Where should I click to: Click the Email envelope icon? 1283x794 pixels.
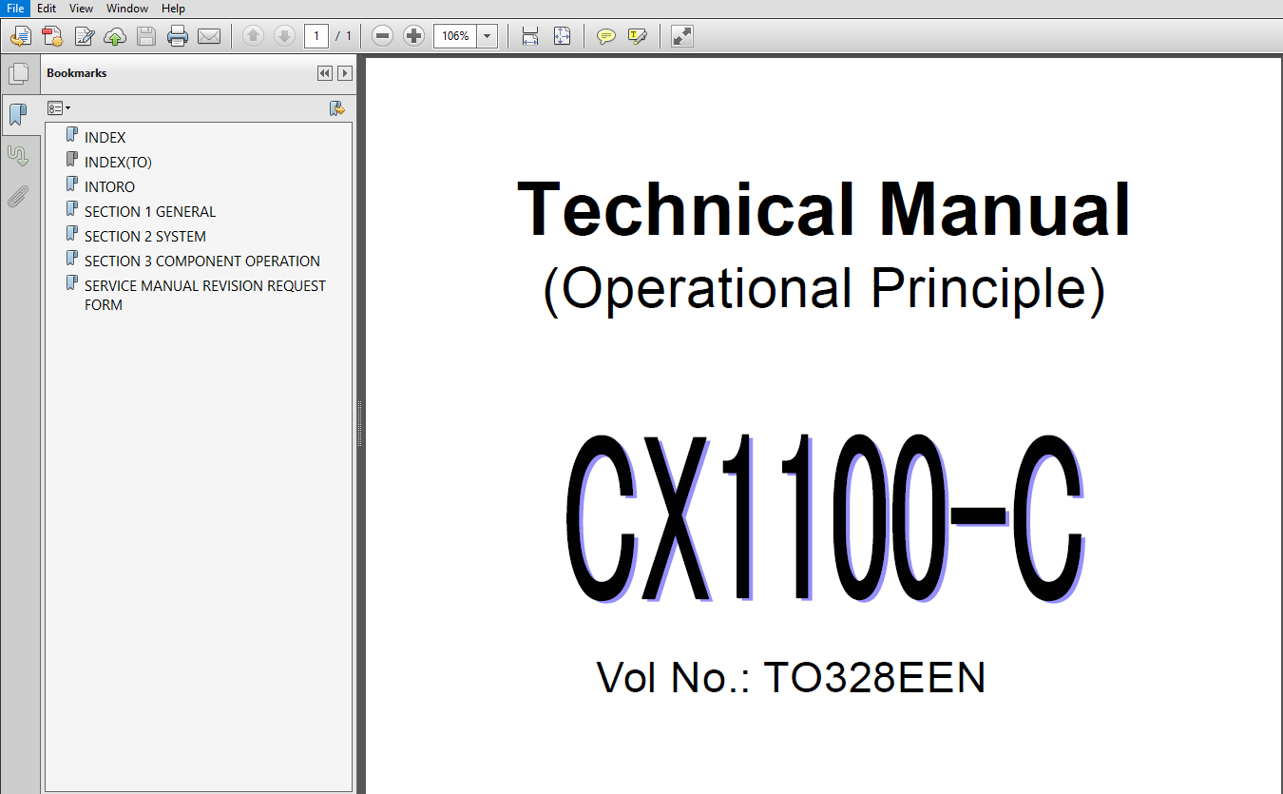tap(209, 36)
